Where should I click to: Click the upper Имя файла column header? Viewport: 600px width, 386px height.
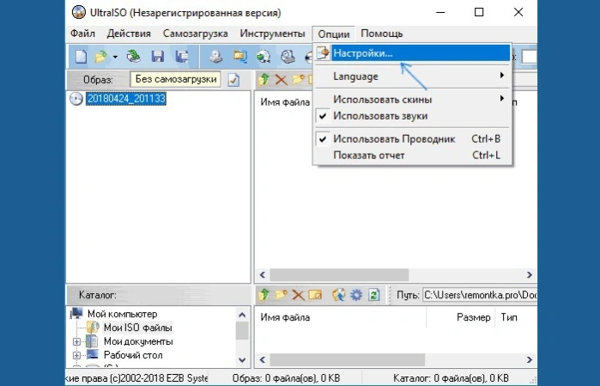pyautogui.click(x=285, y=102)
